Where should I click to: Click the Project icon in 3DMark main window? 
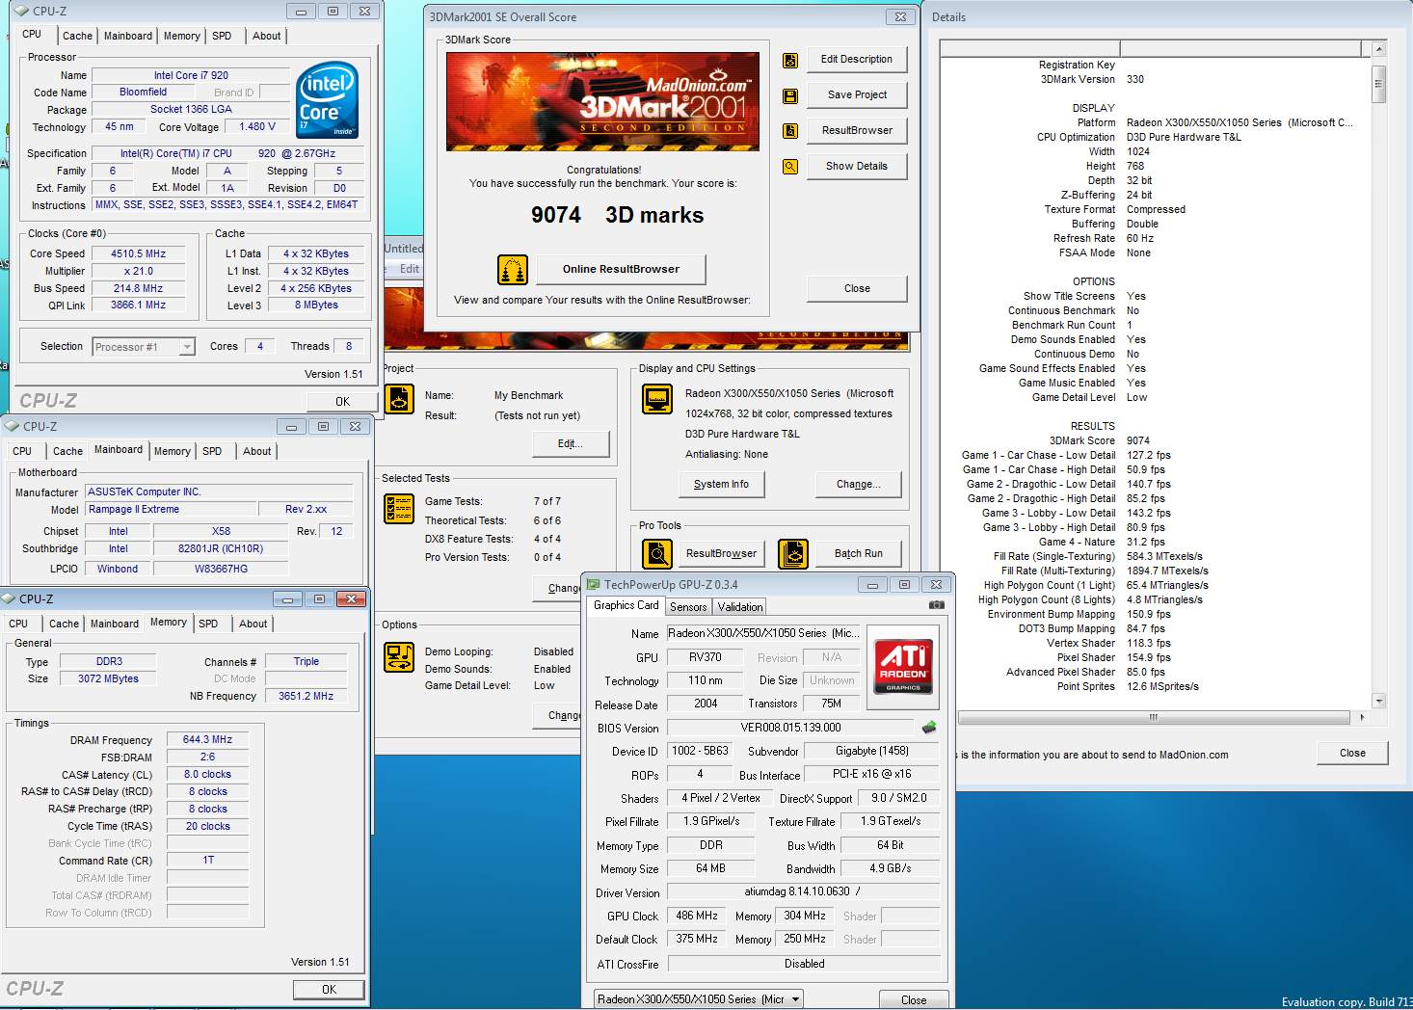399,399
